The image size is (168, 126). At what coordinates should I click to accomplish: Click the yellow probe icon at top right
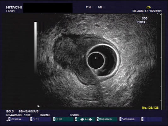[148, 7]
